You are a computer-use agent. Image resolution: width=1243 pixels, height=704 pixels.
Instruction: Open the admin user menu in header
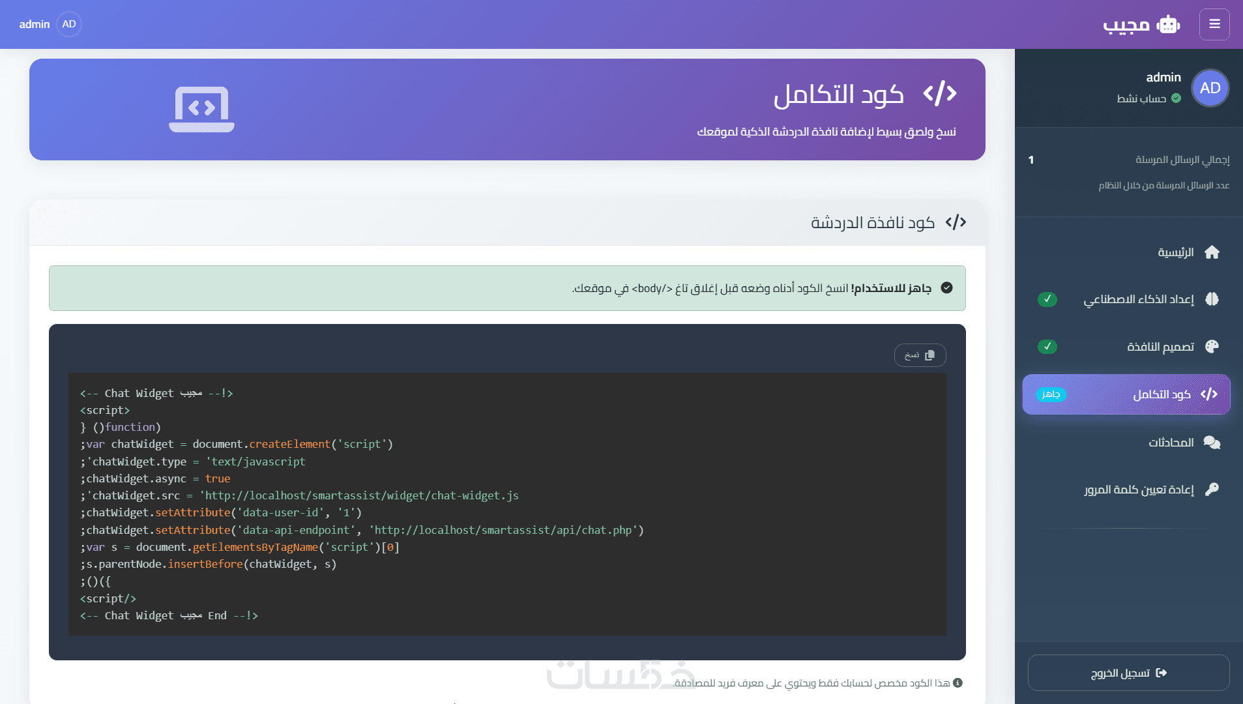(35, 24)
